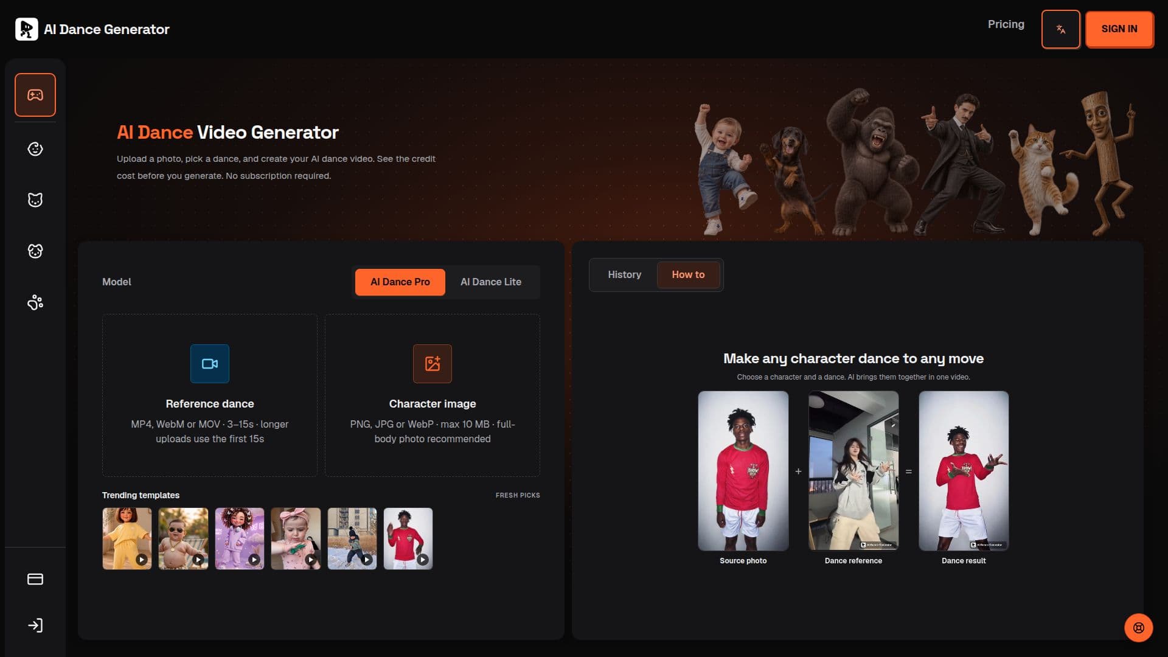The width and height of the screenshot is (1168, 657).
Task: Play the yellow outfit girl template
Action: 127,539
